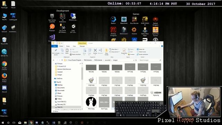Switch to the Home ribbon tab
Screen dimensions: 222x125
tap(61, 46)
